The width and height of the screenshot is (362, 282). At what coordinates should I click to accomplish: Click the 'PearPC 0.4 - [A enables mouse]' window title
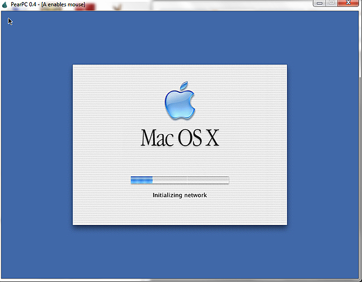pos(48,4)
